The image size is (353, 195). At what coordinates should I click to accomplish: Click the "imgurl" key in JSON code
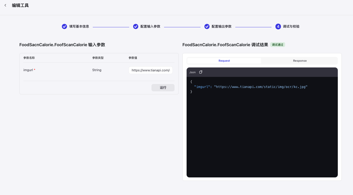202,87
